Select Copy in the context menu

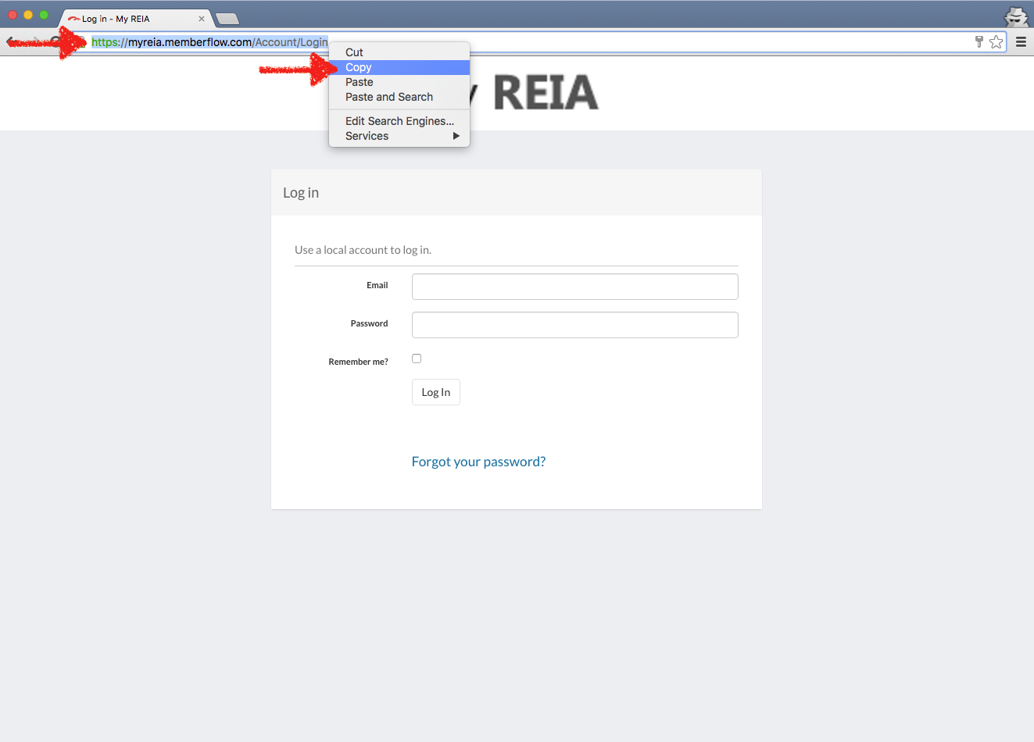(359, 67)
